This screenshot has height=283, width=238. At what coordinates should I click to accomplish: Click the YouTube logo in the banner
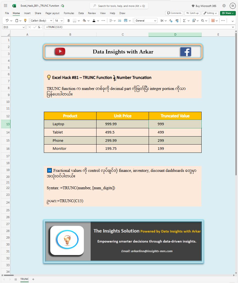[x=60, y=52]
